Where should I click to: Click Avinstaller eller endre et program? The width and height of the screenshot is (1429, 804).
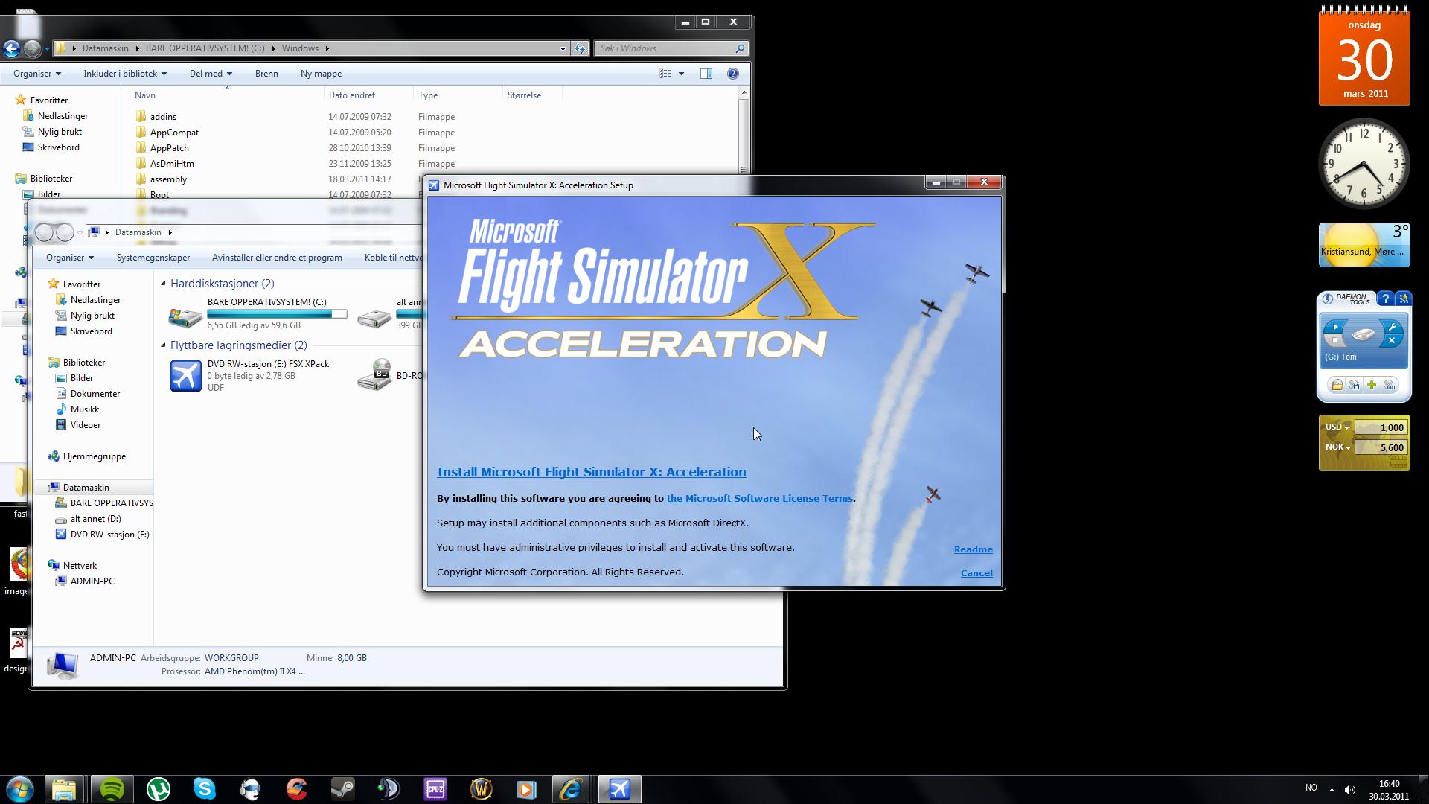277,258
